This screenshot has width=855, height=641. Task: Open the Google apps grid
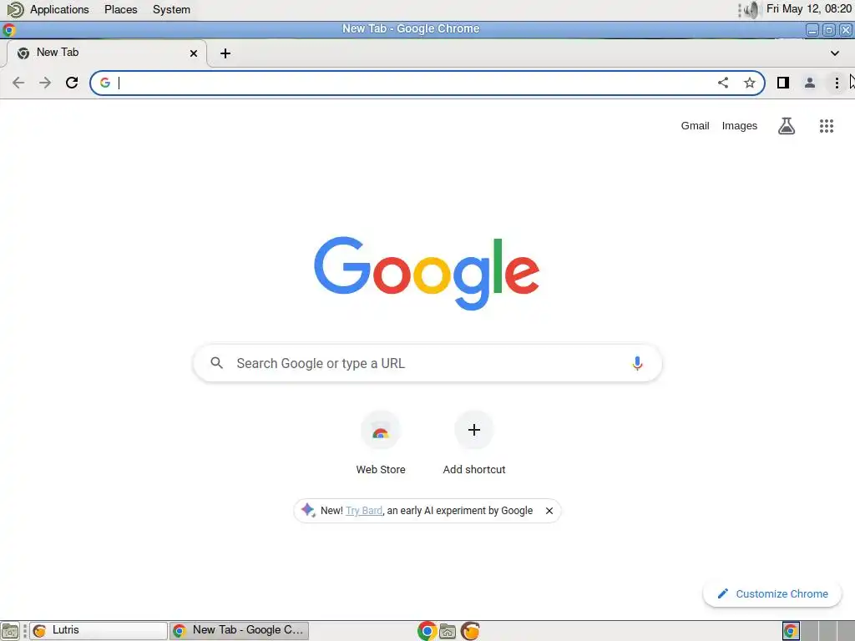(827, 126)
